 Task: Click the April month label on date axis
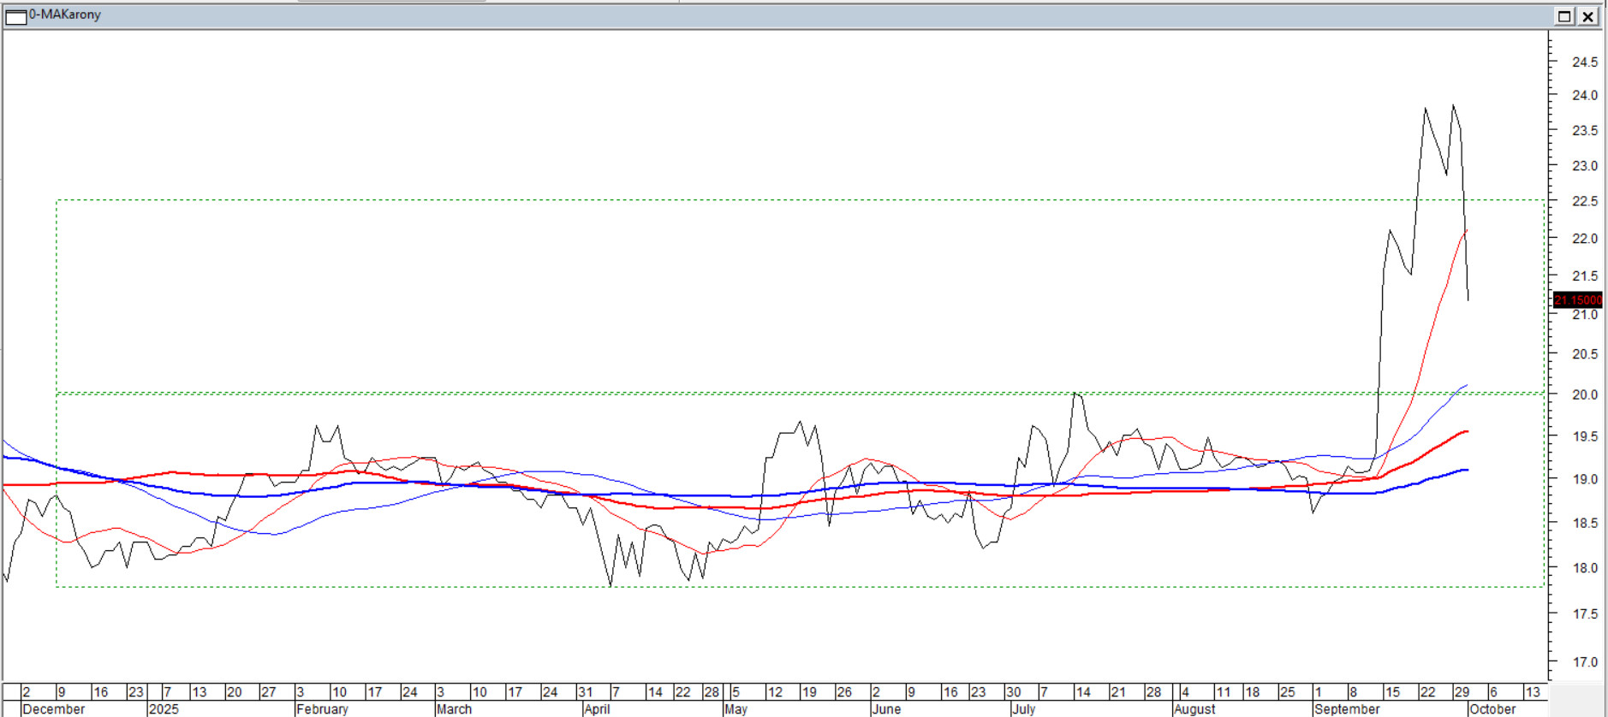coord(597,709)
